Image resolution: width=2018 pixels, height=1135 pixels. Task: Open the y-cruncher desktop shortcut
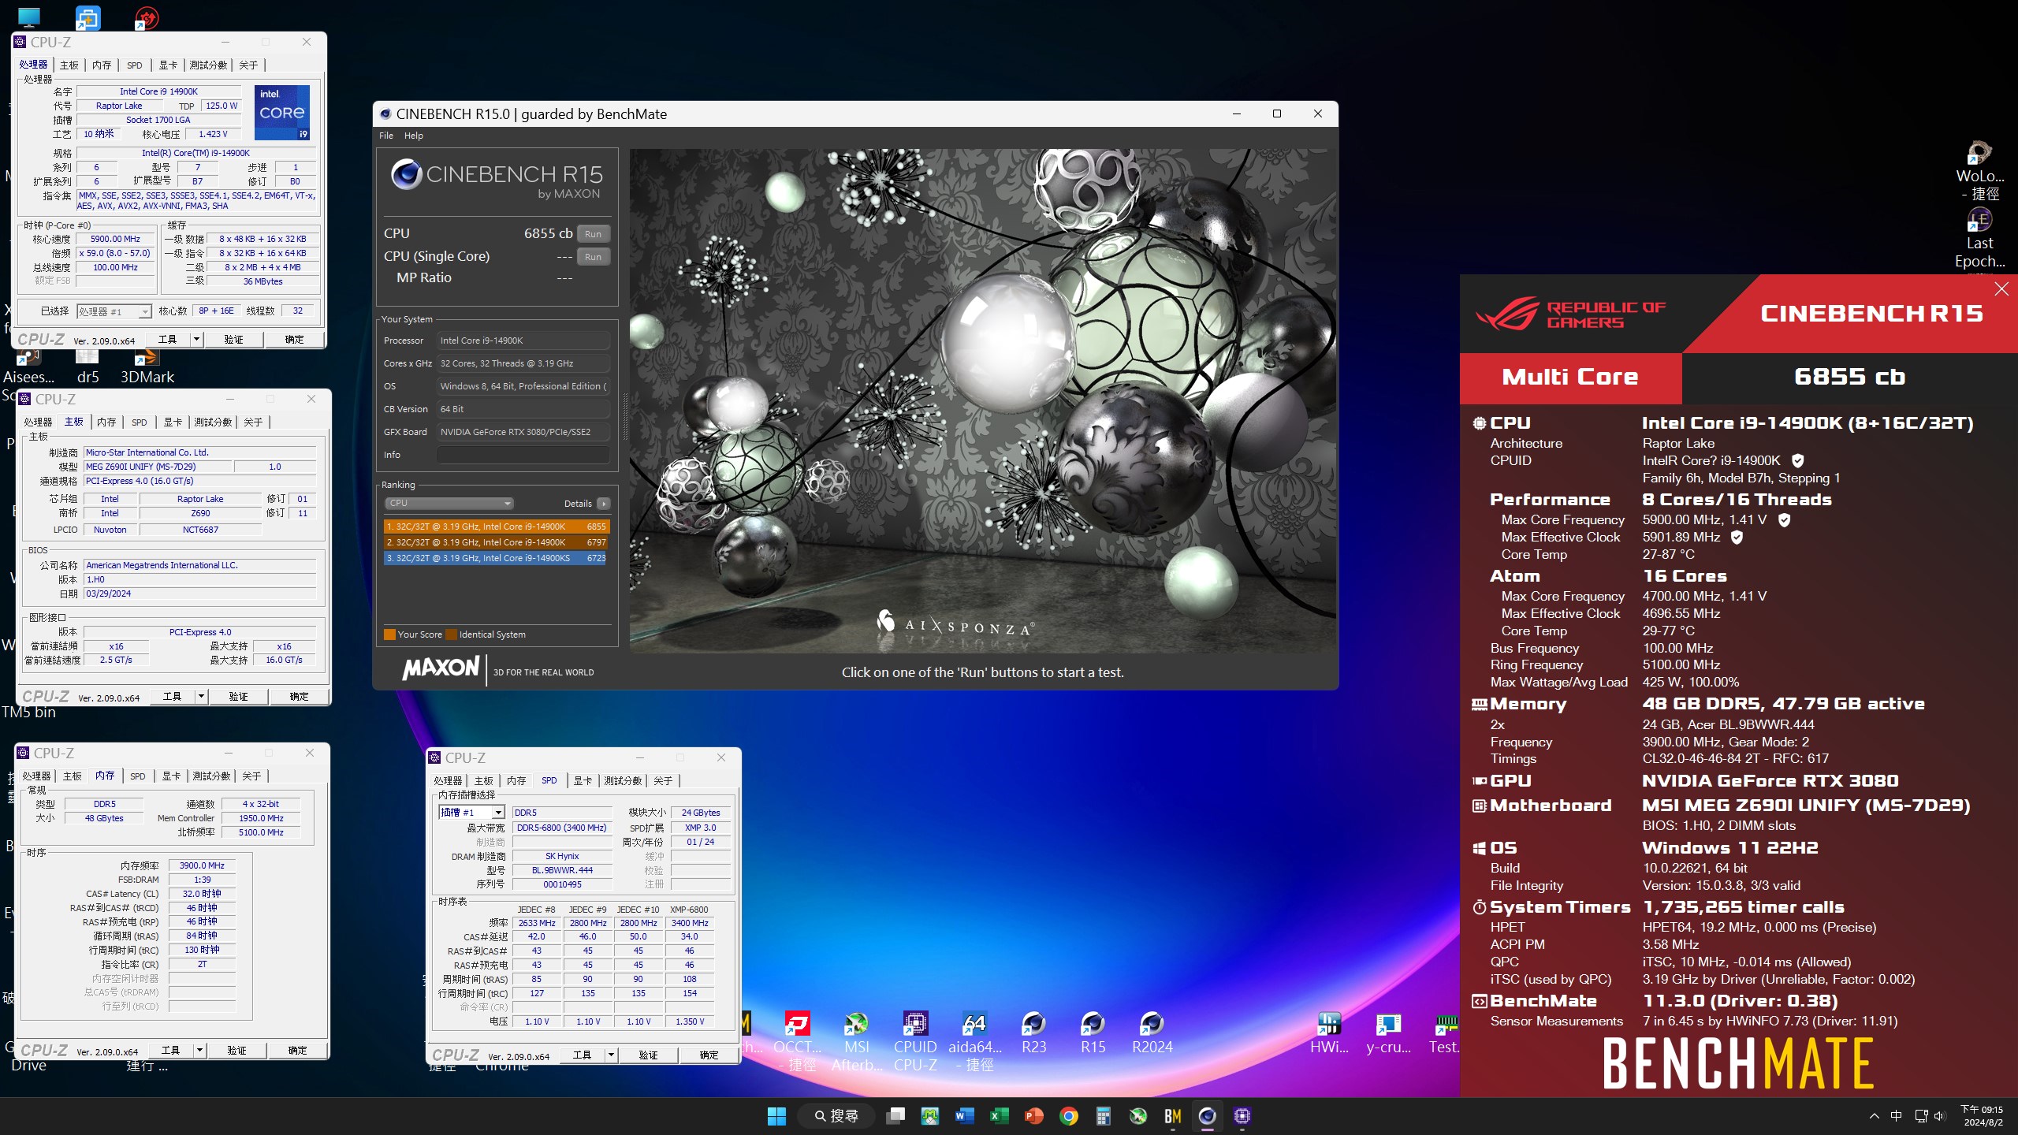[1388, 1033]
